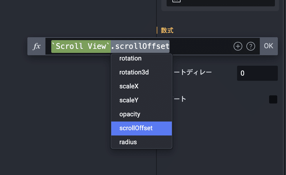Click the .scrollOffset text in the formula

click(x=140, y=46)
